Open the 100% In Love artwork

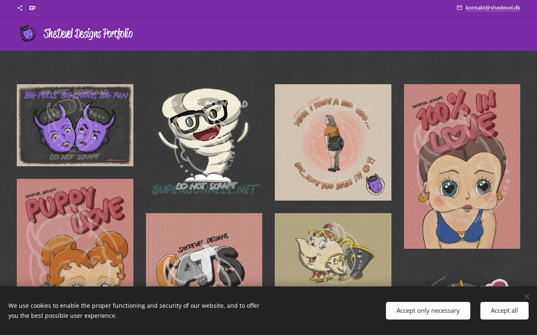(462, 166)
